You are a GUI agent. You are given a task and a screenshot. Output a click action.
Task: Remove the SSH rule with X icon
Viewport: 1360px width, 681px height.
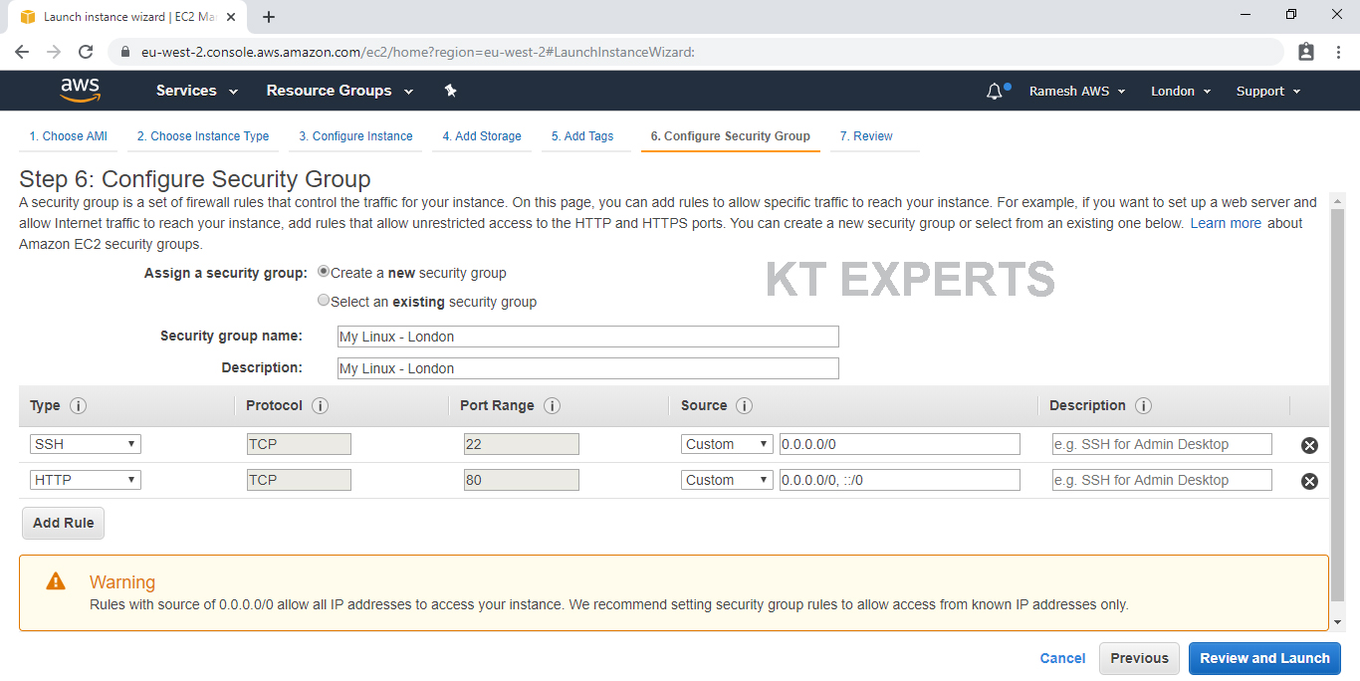1309,445
